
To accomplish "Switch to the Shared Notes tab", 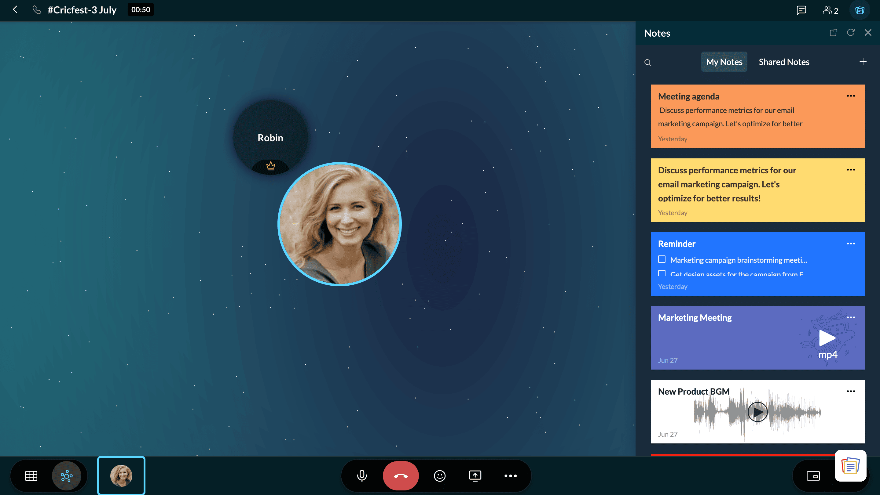I will pos(784,62).
